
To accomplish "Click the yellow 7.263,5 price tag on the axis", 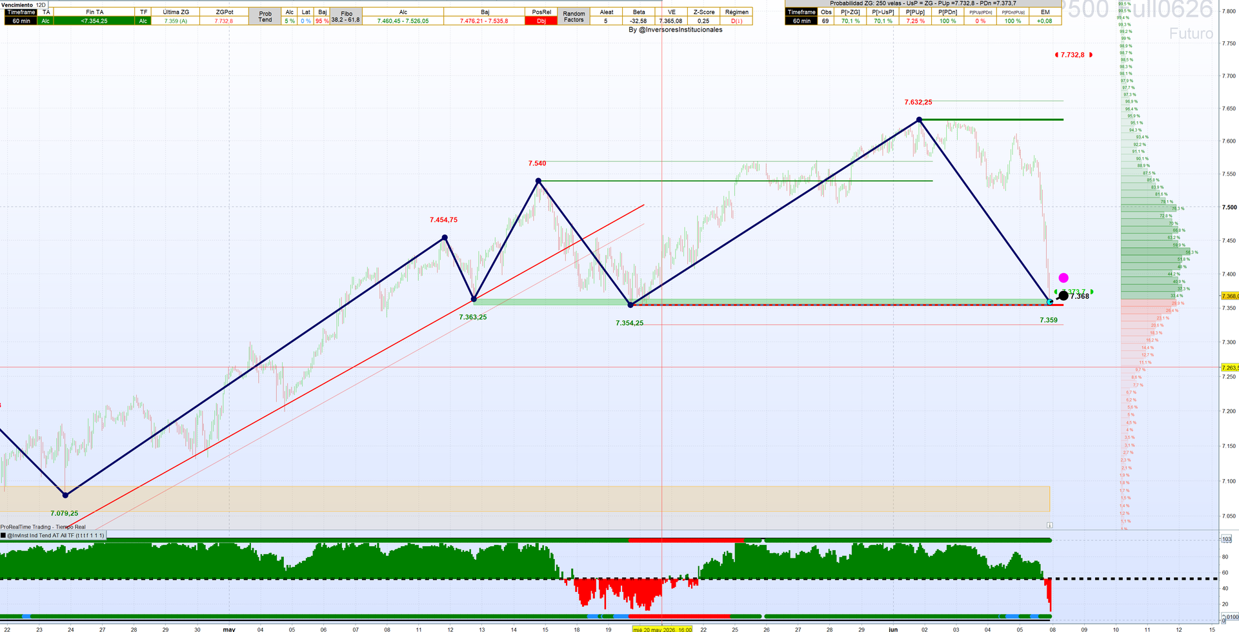I will click(1230, 367).
